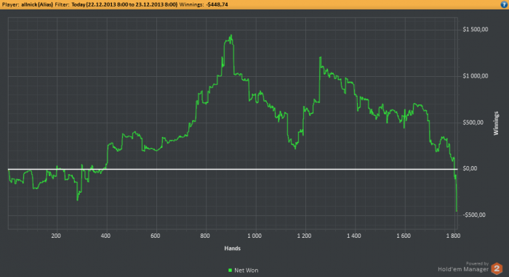Click the graph's final low point near -$450

click(x=457, y=211)
